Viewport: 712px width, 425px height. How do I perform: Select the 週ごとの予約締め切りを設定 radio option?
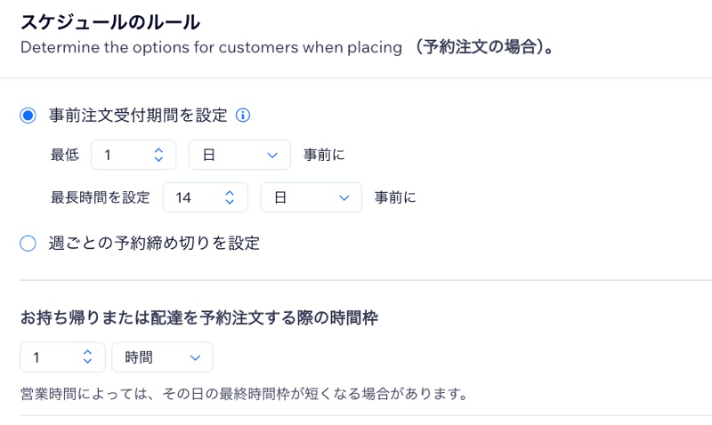[x=28, y=243]
